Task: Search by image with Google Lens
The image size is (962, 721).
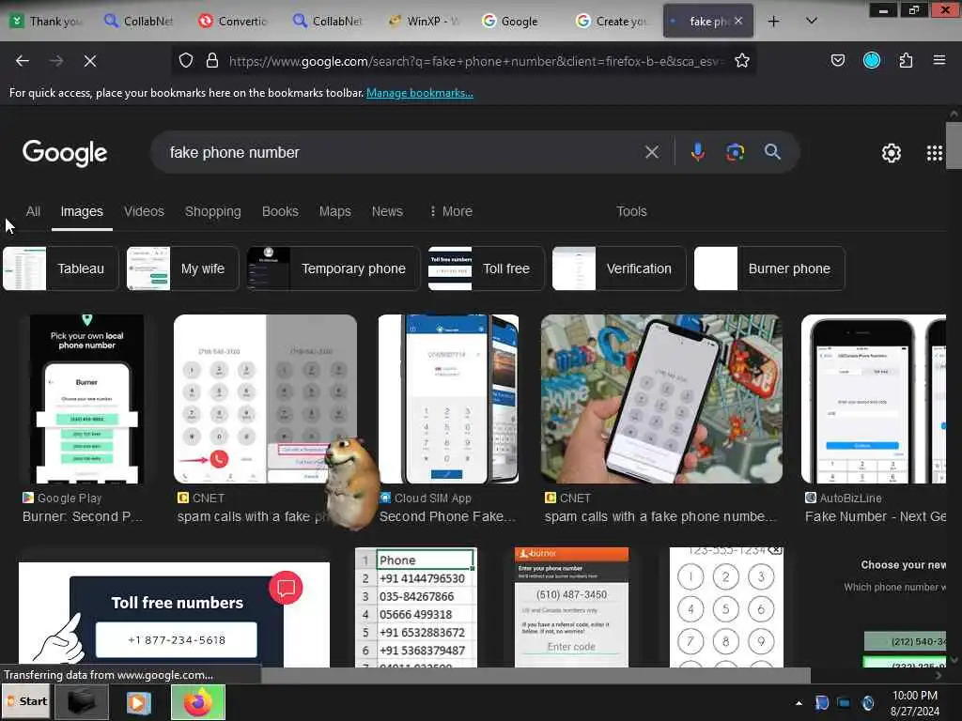Action: (x=735, y=151)
